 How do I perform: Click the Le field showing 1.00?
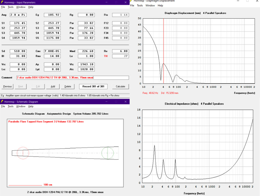click(86, 56)
